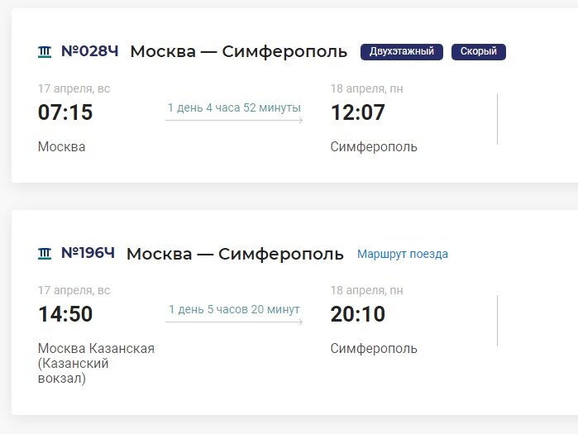Open train number №028Ч
The image size is (578, 434).
[89, 51]
